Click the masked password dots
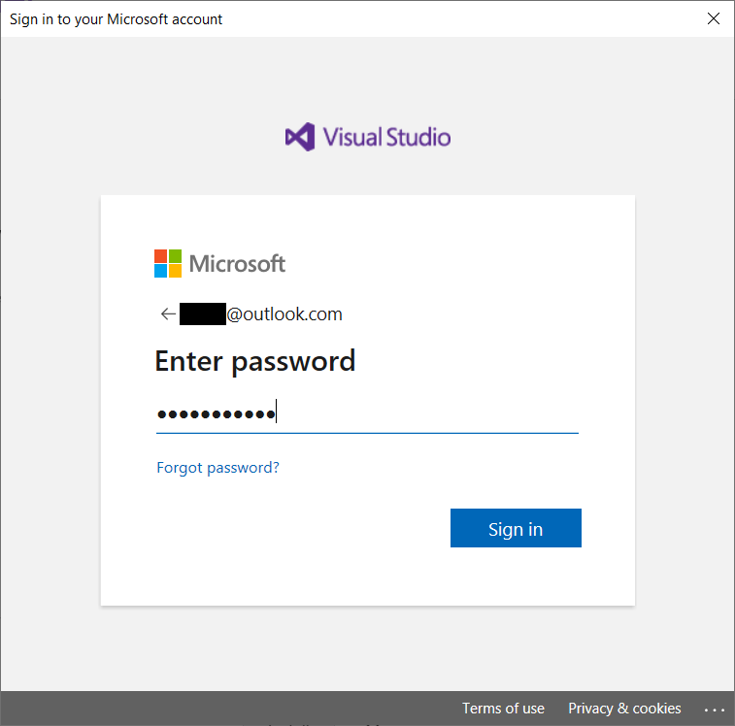Viewport: 735px width, 726px height. (216, 414)
